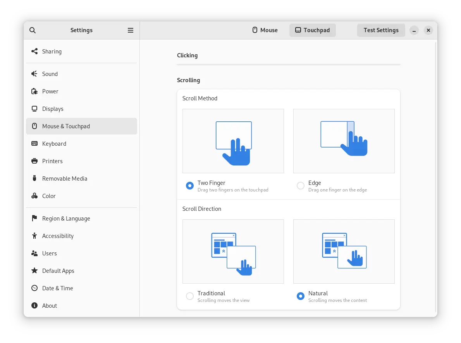This screenshot has height=343, width=461.
Task: Open the hamburger menu in Settings header
Action: tap(131, 30)
